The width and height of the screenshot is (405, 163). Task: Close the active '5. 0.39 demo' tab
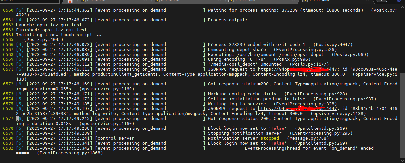coord(368,1)
